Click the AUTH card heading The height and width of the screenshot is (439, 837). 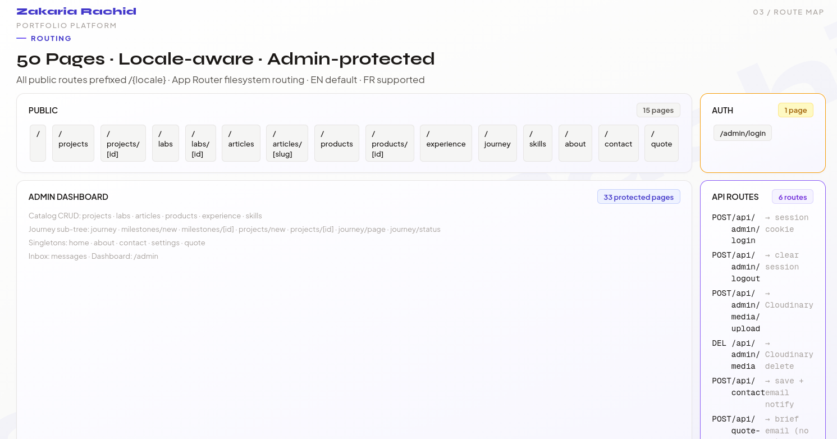click(x=722, y=111)
